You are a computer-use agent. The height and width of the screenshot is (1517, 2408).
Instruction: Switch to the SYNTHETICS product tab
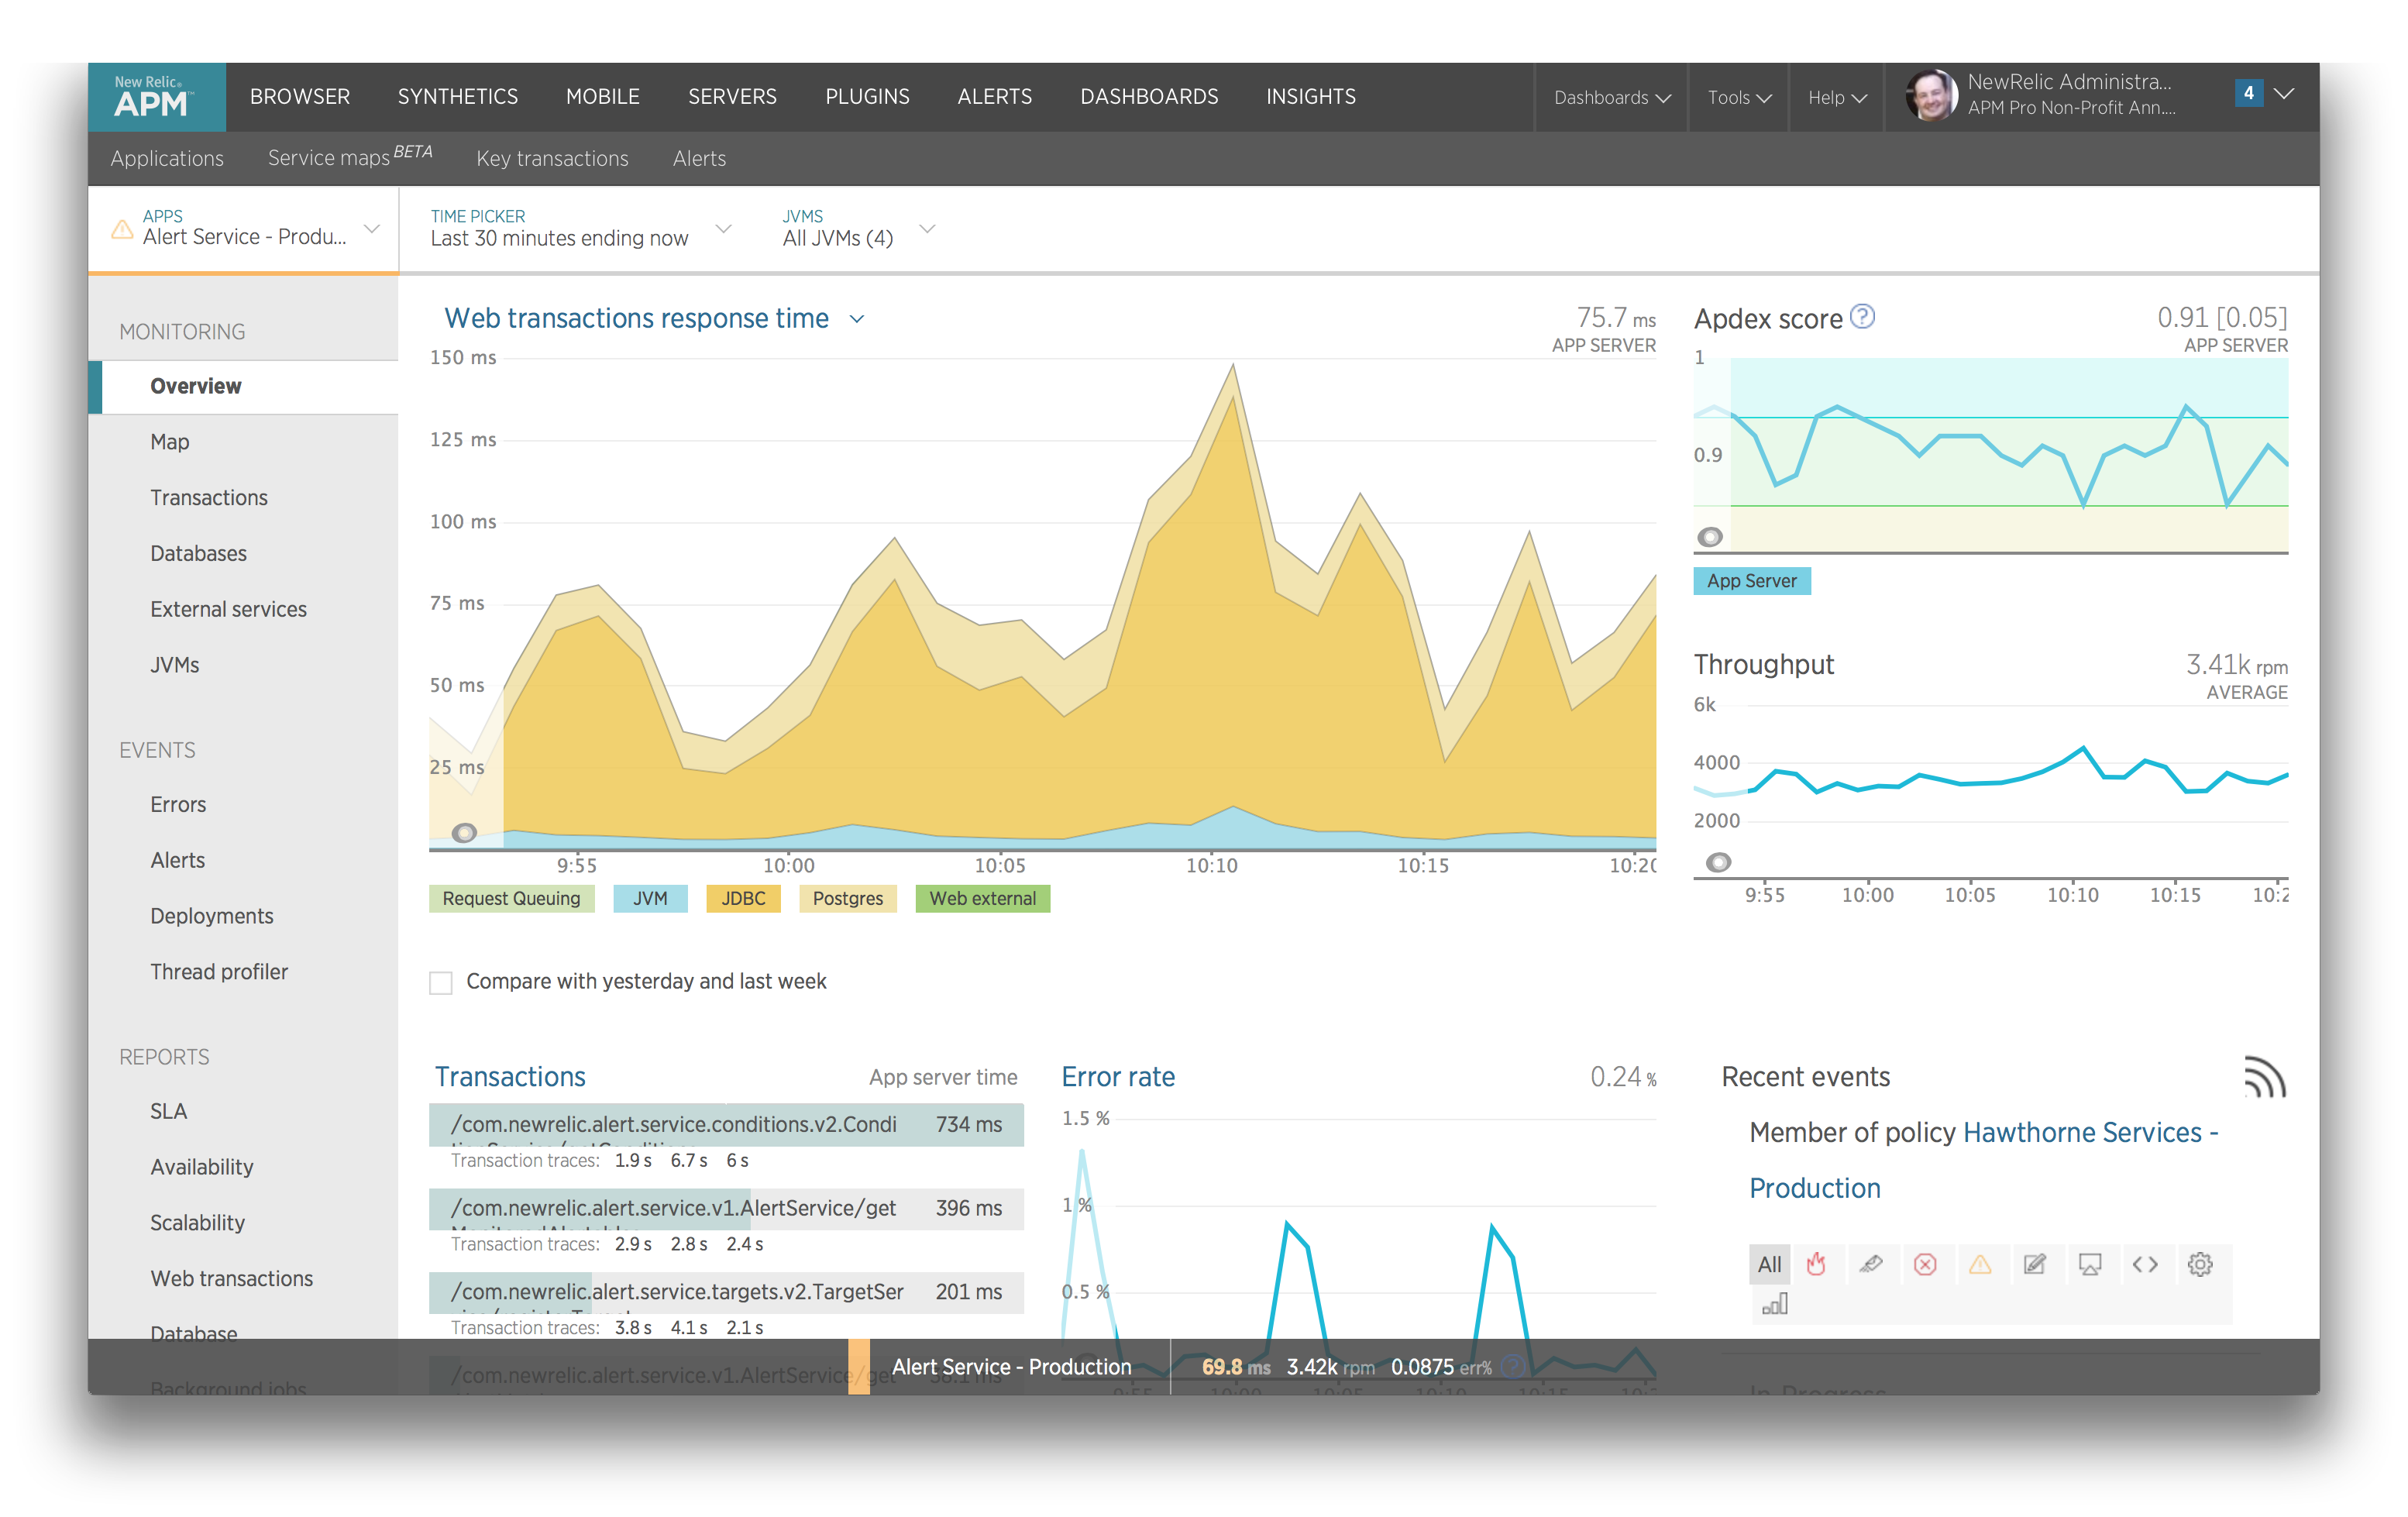458,97
